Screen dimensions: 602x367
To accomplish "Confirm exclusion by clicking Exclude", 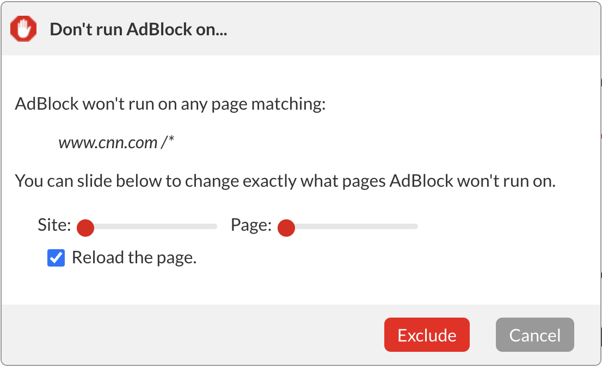I will (x=427, y=334).
